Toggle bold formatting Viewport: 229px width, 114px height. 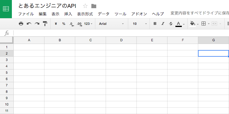(x=155, y=24)
